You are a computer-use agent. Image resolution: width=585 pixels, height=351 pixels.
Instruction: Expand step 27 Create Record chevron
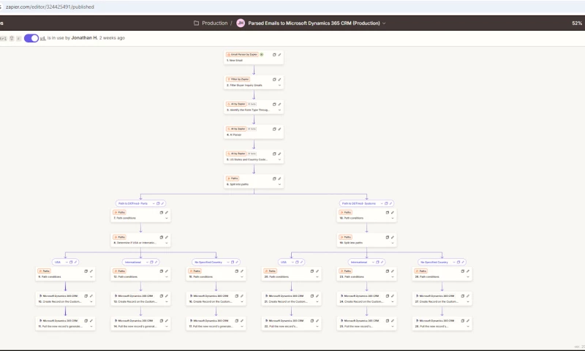pos(468,302)
